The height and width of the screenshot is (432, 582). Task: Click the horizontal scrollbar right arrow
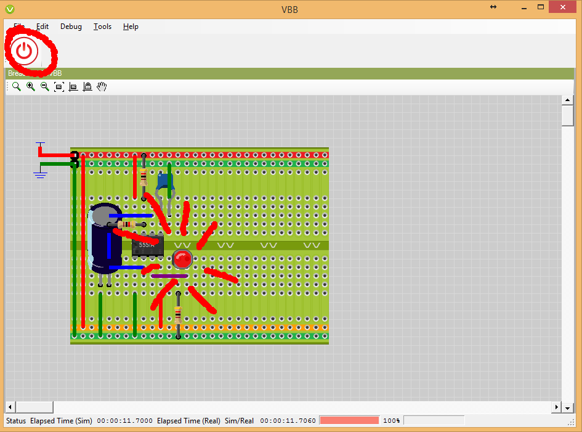tap(556, 407)
